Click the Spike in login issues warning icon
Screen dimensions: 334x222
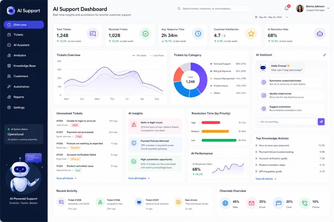[134, 125]
